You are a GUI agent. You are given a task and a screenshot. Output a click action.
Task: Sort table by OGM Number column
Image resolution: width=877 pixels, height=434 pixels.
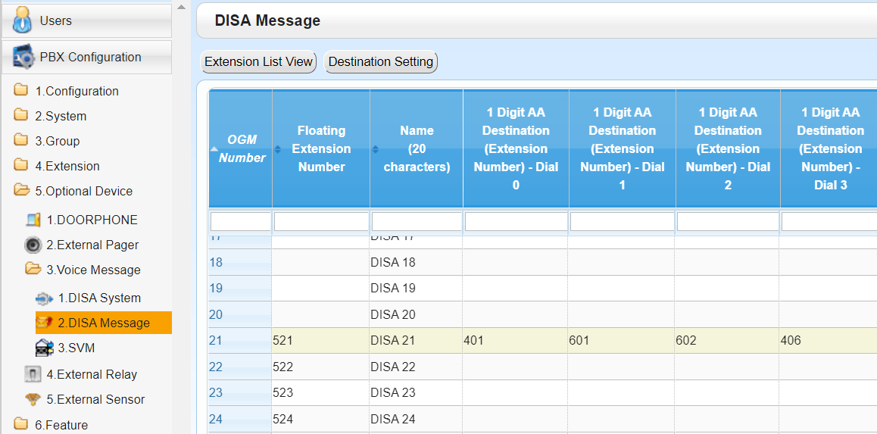click(x=242, y=148)
